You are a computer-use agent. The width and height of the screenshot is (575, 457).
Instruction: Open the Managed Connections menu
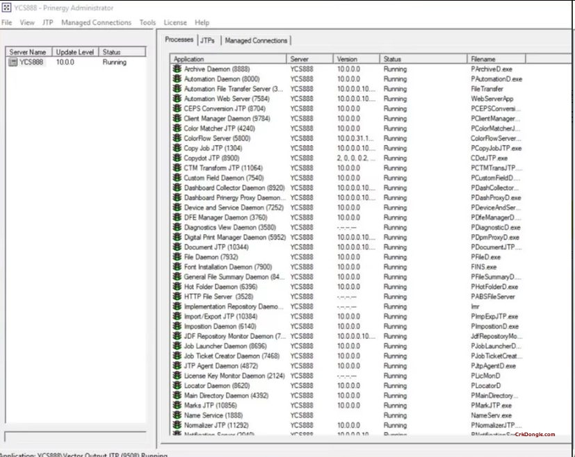pos(96,22)
